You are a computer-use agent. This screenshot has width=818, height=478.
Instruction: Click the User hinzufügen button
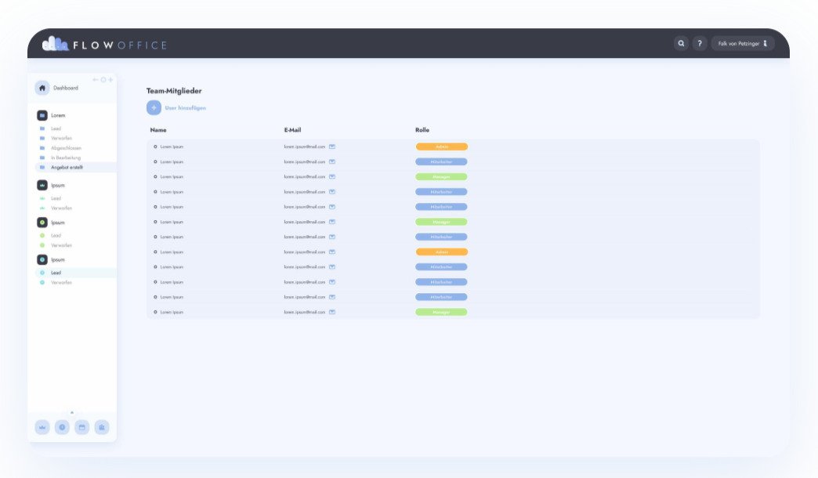[x=176, y=108]
